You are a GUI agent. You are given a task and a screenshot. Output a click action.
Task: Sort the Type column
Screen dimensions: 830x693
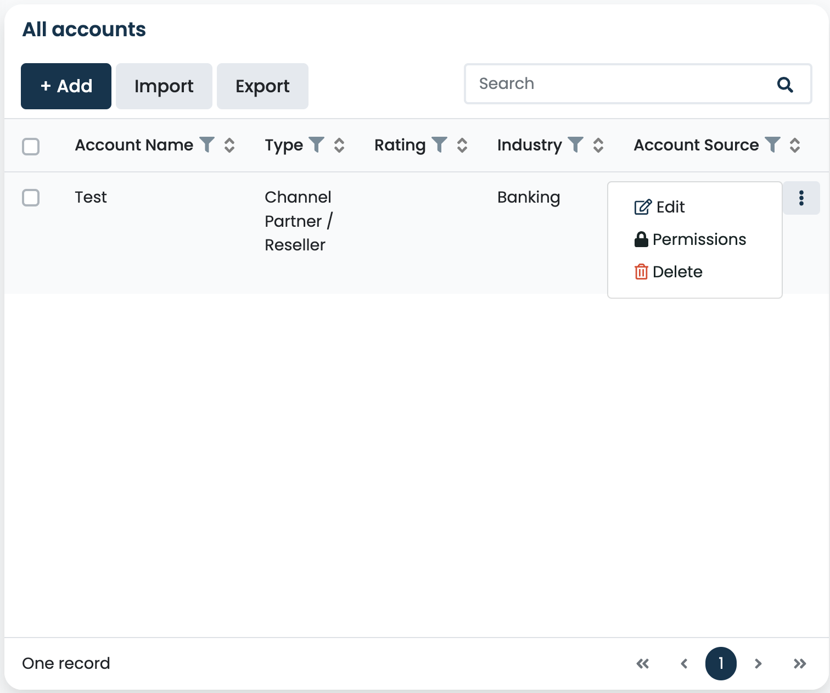coord(339,145)
